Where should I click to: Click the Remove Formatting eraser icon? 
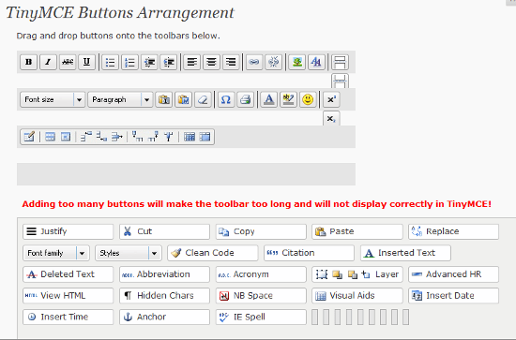pos(203,99)
